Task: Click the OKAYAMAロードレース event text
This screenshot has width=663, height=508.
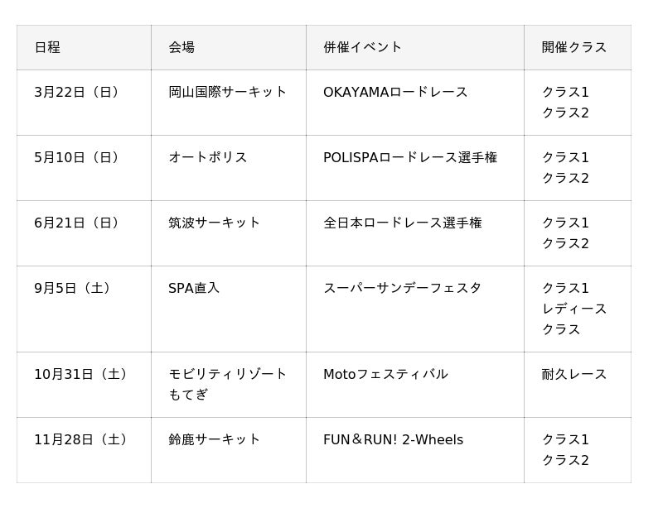Action: (395, 92)
